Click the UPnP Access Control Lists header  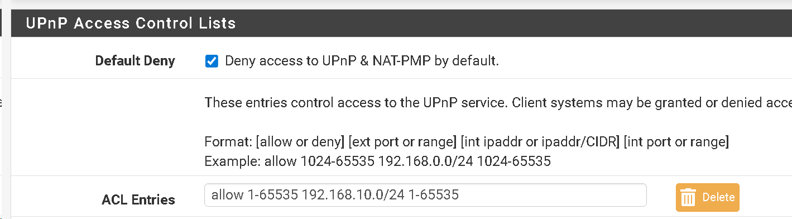click(x=131, y=23)
